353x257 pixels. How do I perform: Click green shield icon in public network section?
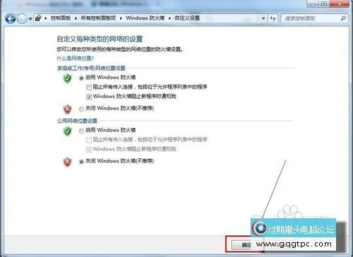point(68,131)
